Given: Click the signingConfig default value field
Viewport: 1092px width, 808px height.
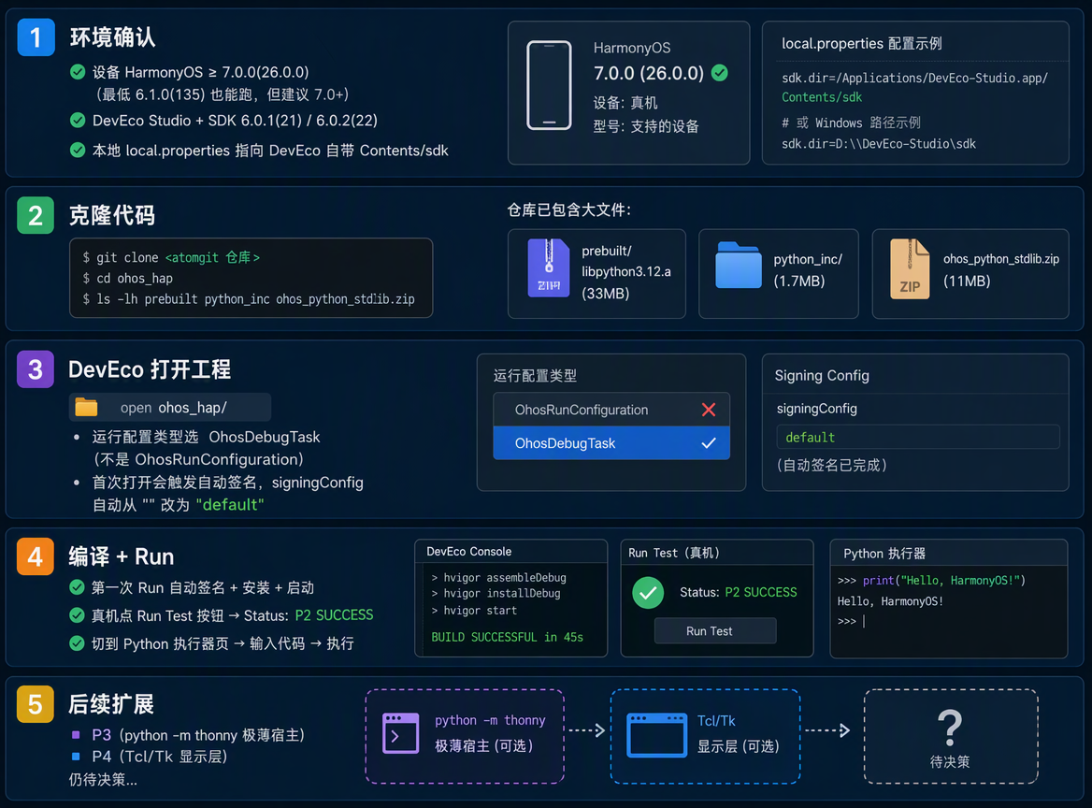Looking at the screenshot, I should point(918,438).
